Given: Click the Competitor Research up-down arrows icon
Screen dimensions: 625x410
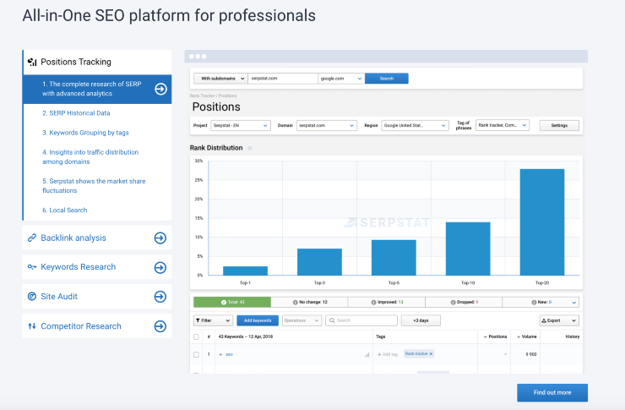Looking at the screenshot, I should point(32,326).
